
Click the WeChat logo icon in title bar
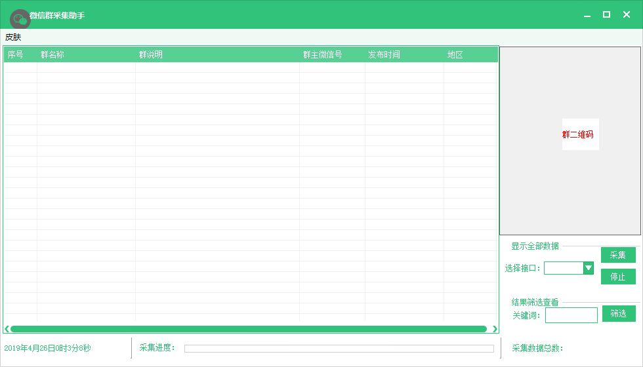tap(20, 19)
